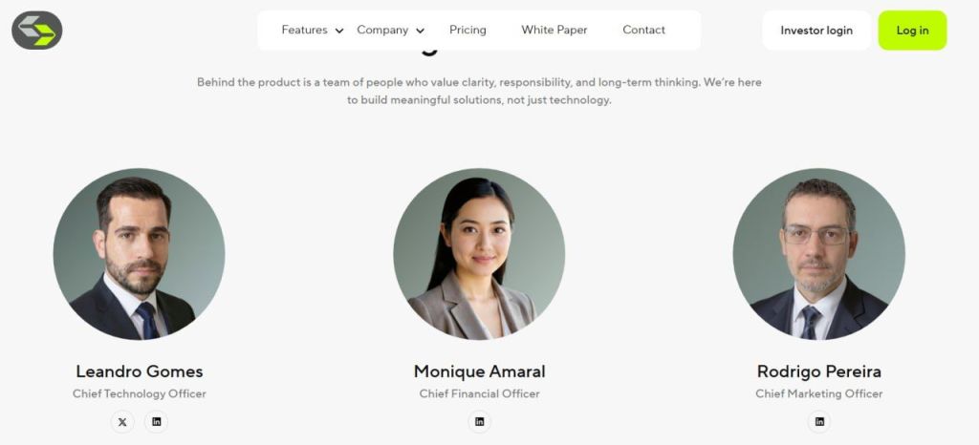This screenshot has height=445, width=979.
Task: Open Leandro Gomes's X profile icon
Action: [x=122, y=422]
